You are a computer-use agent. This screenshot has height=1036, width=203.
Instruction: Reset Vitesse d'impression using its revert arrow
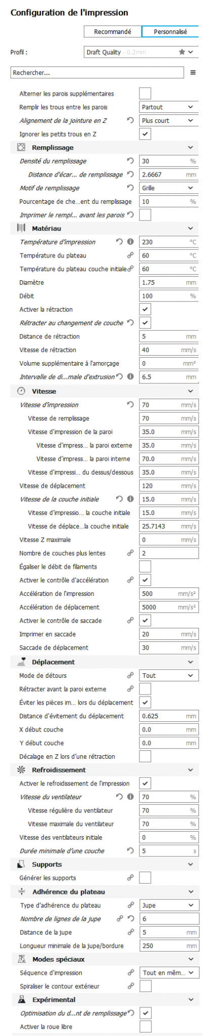[130, 405]
